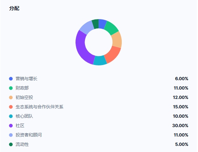Click the 分配 section heading
The image size is (198, 152).
click(14, 8)
